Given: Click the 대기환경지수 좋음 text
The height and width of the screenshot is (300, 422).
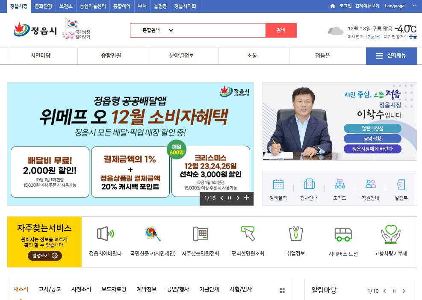Looking at the screenshot, I should [x=400, y=37].
